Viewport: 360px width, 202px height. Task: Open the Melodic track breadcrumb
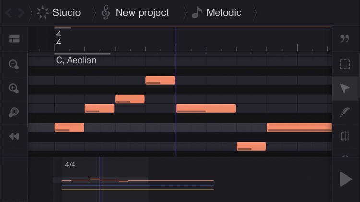(x=217, y=12)
